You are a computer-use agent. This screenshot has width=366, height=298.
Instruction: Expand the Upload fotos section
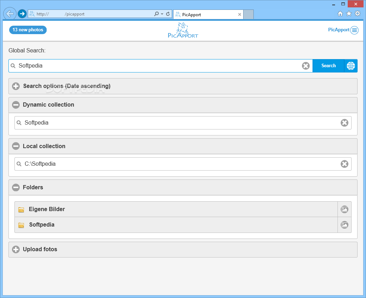[183, 249]
